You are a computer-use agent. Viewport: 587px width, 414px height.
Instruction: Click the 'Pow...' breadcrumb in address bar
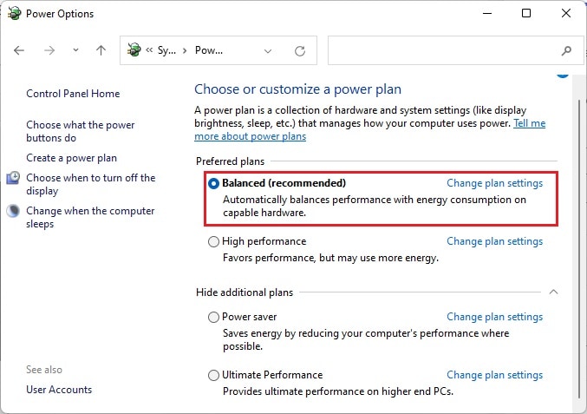tap(208, 50)
